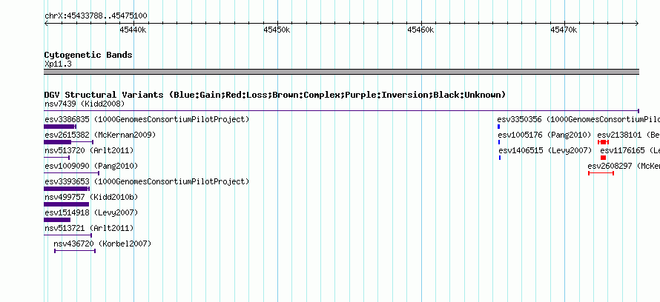This screenshot has width=660, height=302.
Task: Click the Cytogenetic Bands track title
Action: [88, 55]
